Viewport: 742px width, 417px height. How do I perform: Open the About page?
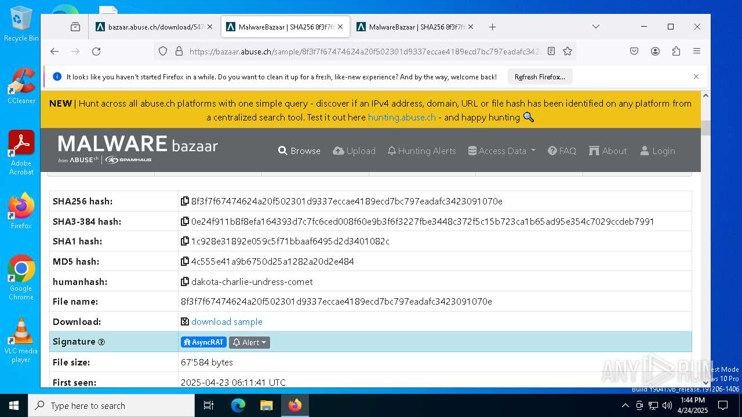(608, 151)
